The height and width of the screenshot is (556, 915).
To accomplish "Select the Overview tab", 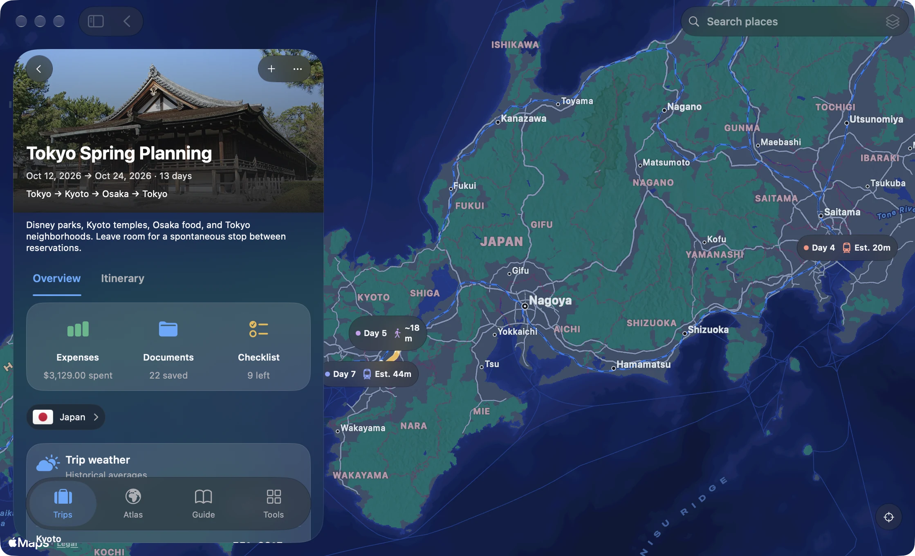I will 56,278.
